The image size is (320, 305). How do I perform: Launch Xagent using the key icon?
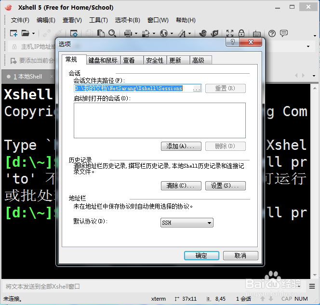click(214, 33)
